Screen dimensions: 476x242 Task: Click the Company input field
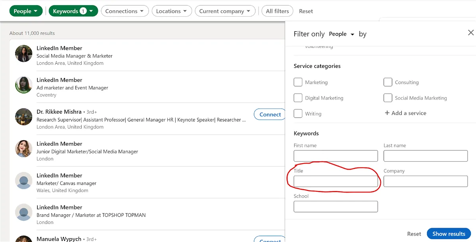click(x=426, y=181)
